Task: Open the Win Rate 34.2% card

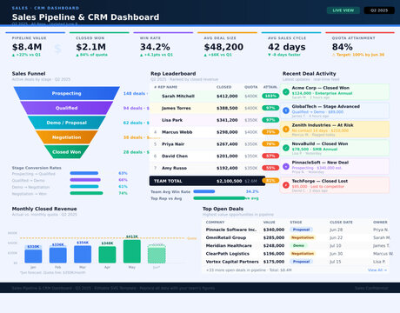Action: (163, 47)
